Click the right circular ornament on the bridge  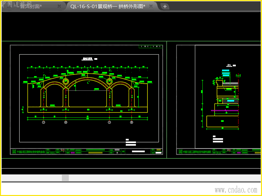coord(109,81)
